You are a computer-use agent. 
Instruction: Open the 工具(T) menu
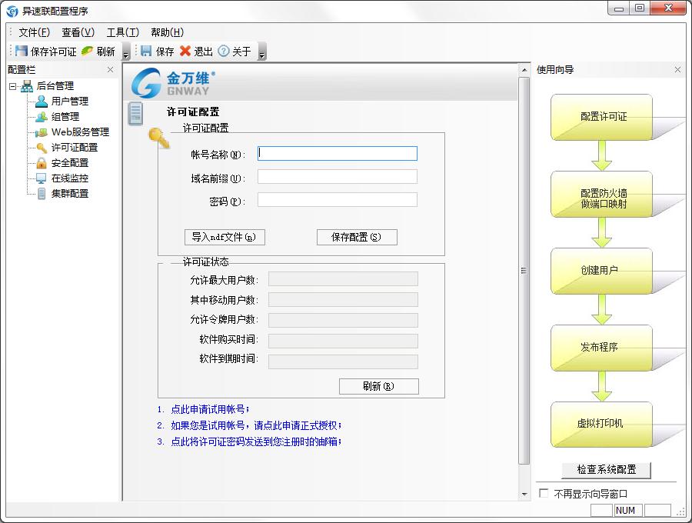pos(123,32)
